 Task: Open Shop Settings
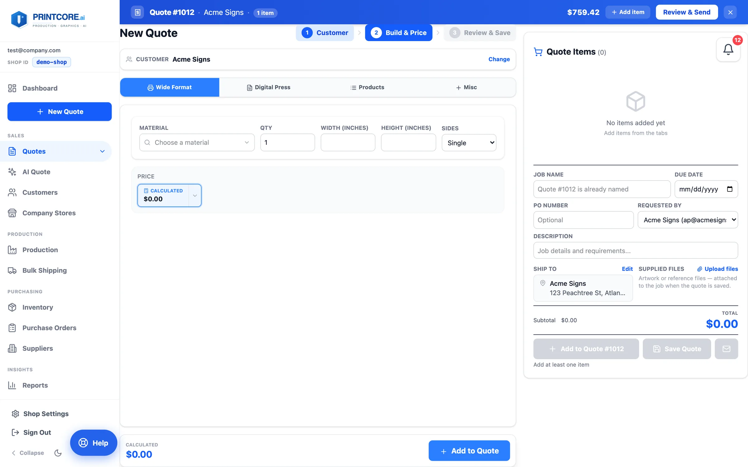40,414
